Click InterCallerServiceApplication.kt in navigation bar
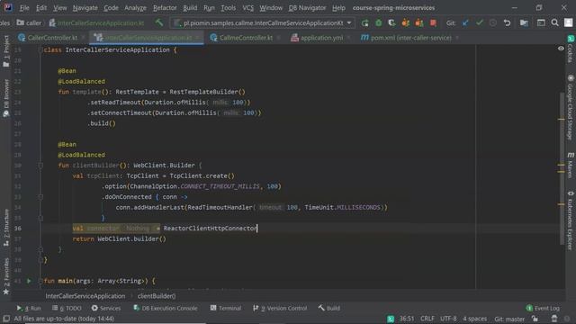Viewport: 576px width, 324px height. click(x=96, y=23)
